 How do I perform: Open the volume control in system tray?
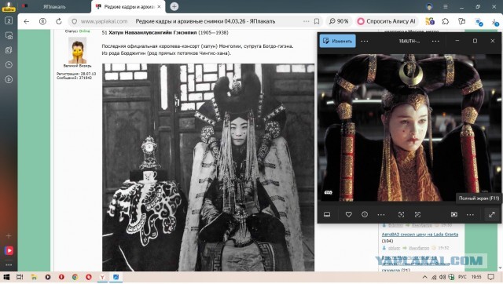pos(442,277)
